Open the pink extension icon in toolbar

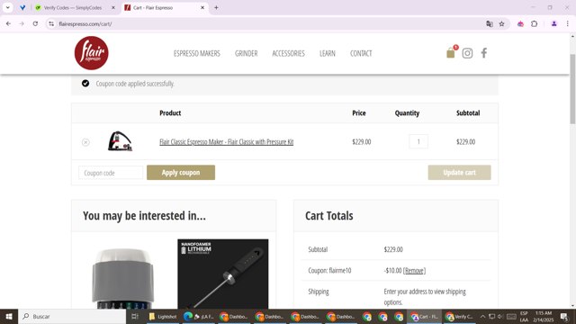520,24
